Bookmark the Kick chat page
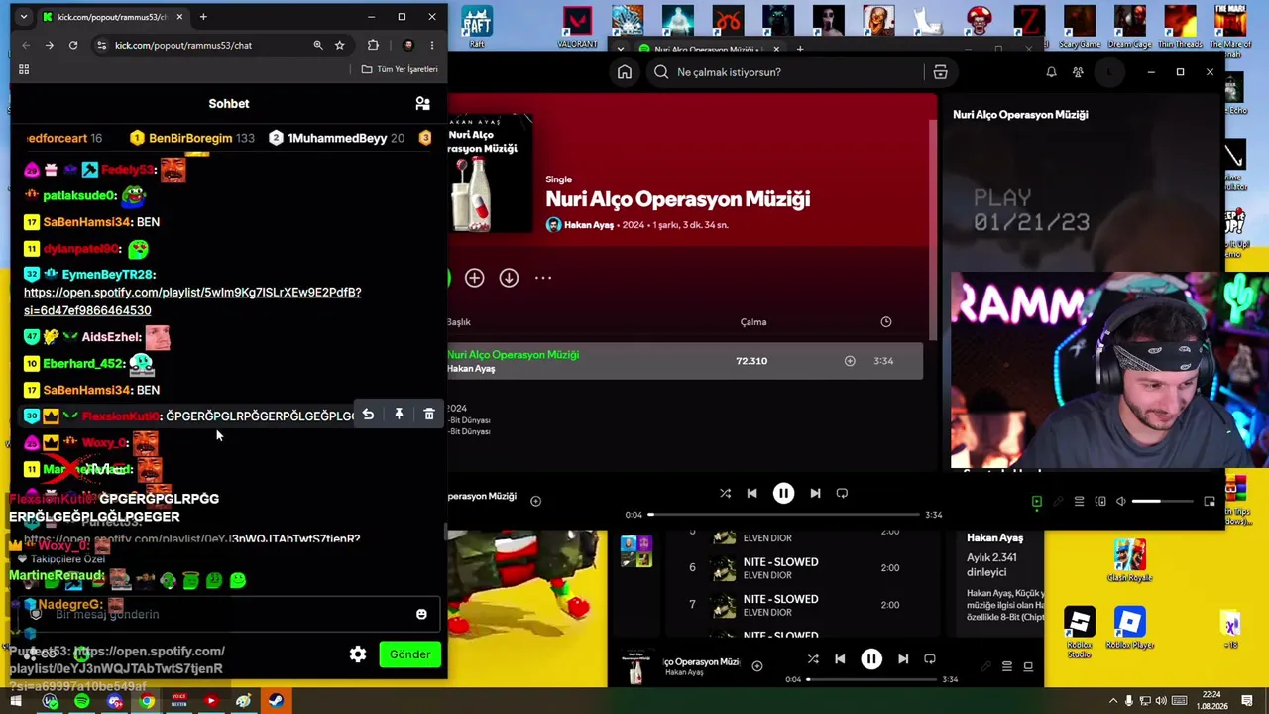Viewport: 1269px width, 714px height. pyautogui.click(x=339, y=45)
